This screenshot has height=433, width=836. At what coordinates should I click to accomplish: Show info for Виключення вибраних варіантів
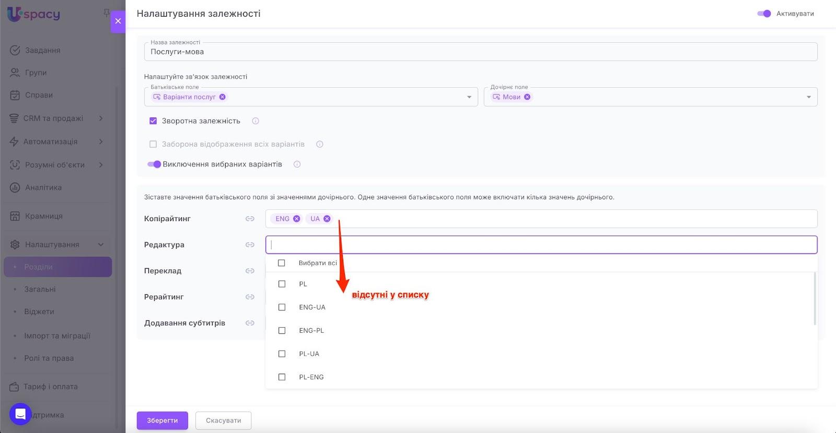[297, 164]
